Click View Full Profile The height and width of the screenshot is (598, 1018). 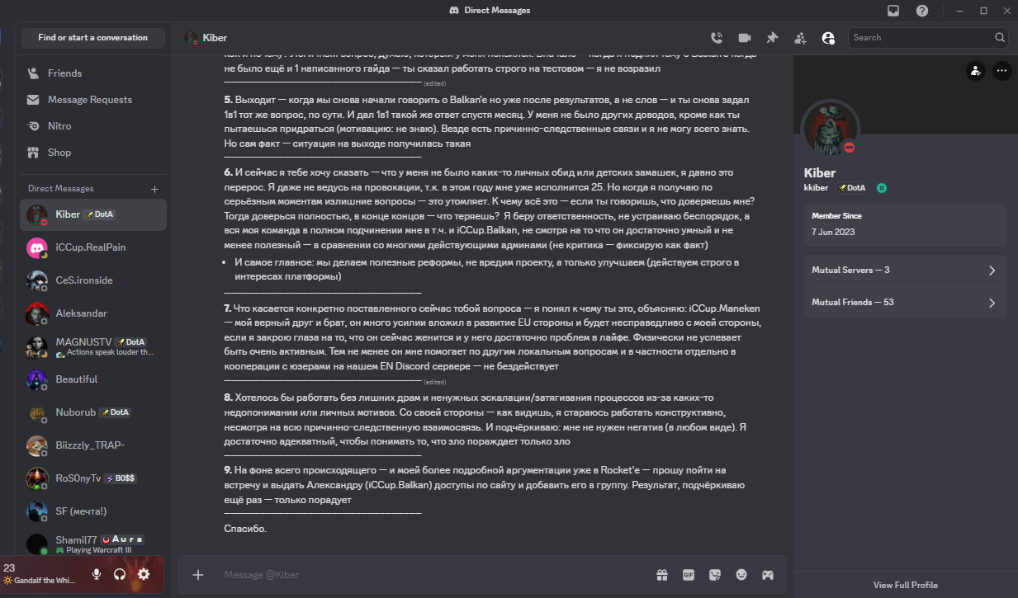905,585
